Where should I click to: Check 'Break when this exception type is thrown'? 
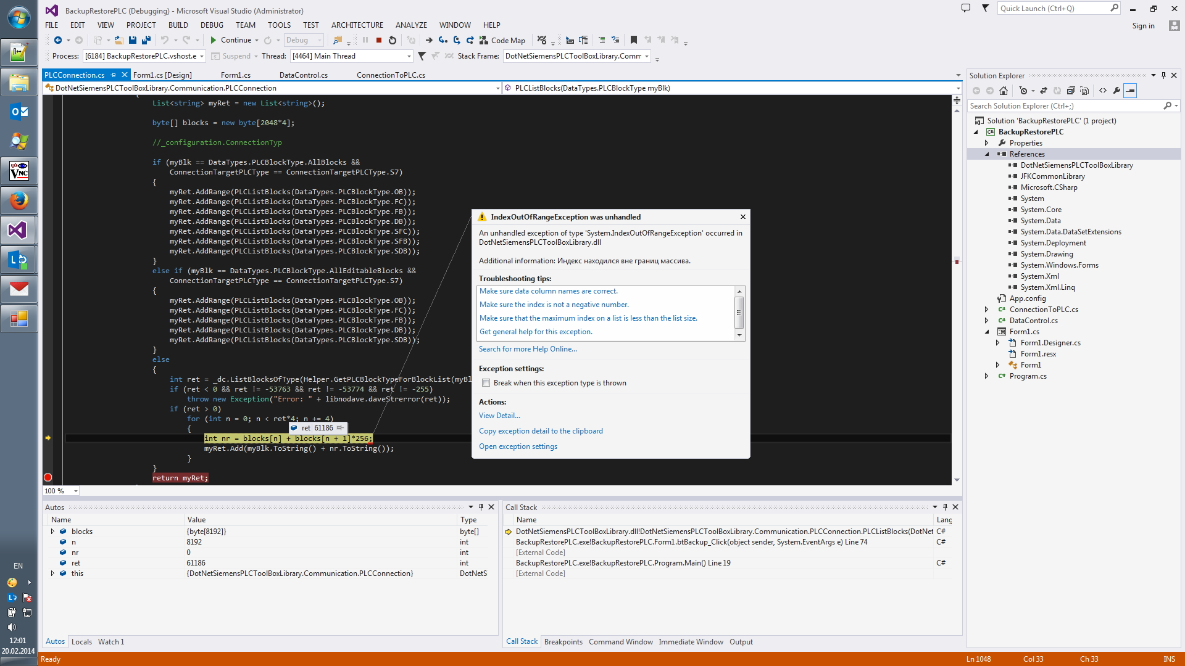[486, 383]
